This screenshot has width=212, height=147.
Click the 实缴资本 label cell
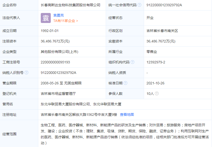click(125, 41)
